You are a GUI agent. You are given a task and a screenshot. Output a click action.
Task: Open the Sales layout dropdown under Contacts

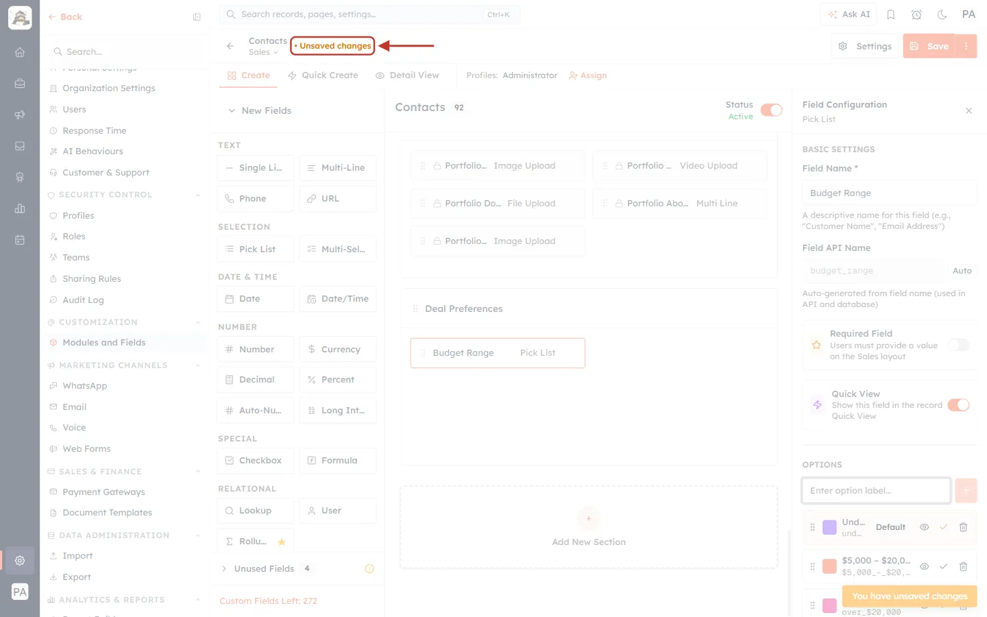pyautogui.click(x=264, y=52)
